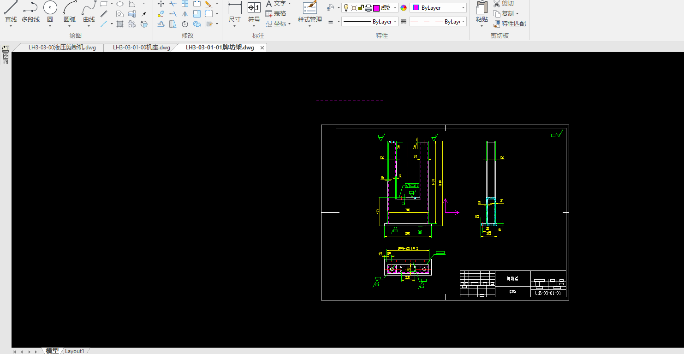Toggle the layer freeze sun icon
The height and width of the screenshot is (354, 684).
(354, 8)
